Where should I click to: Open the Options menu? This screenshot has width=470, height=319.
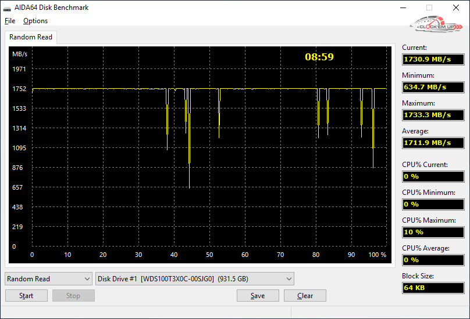pyautogui.click(x=35, y=21)
